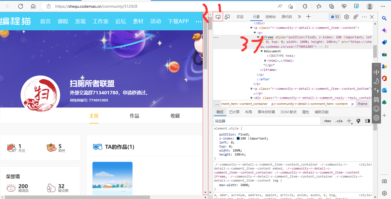The width and height of the screenshot is (391, 199).
Task: Toggle rendering emulation paintbrush icon
Action: (358, 121)
